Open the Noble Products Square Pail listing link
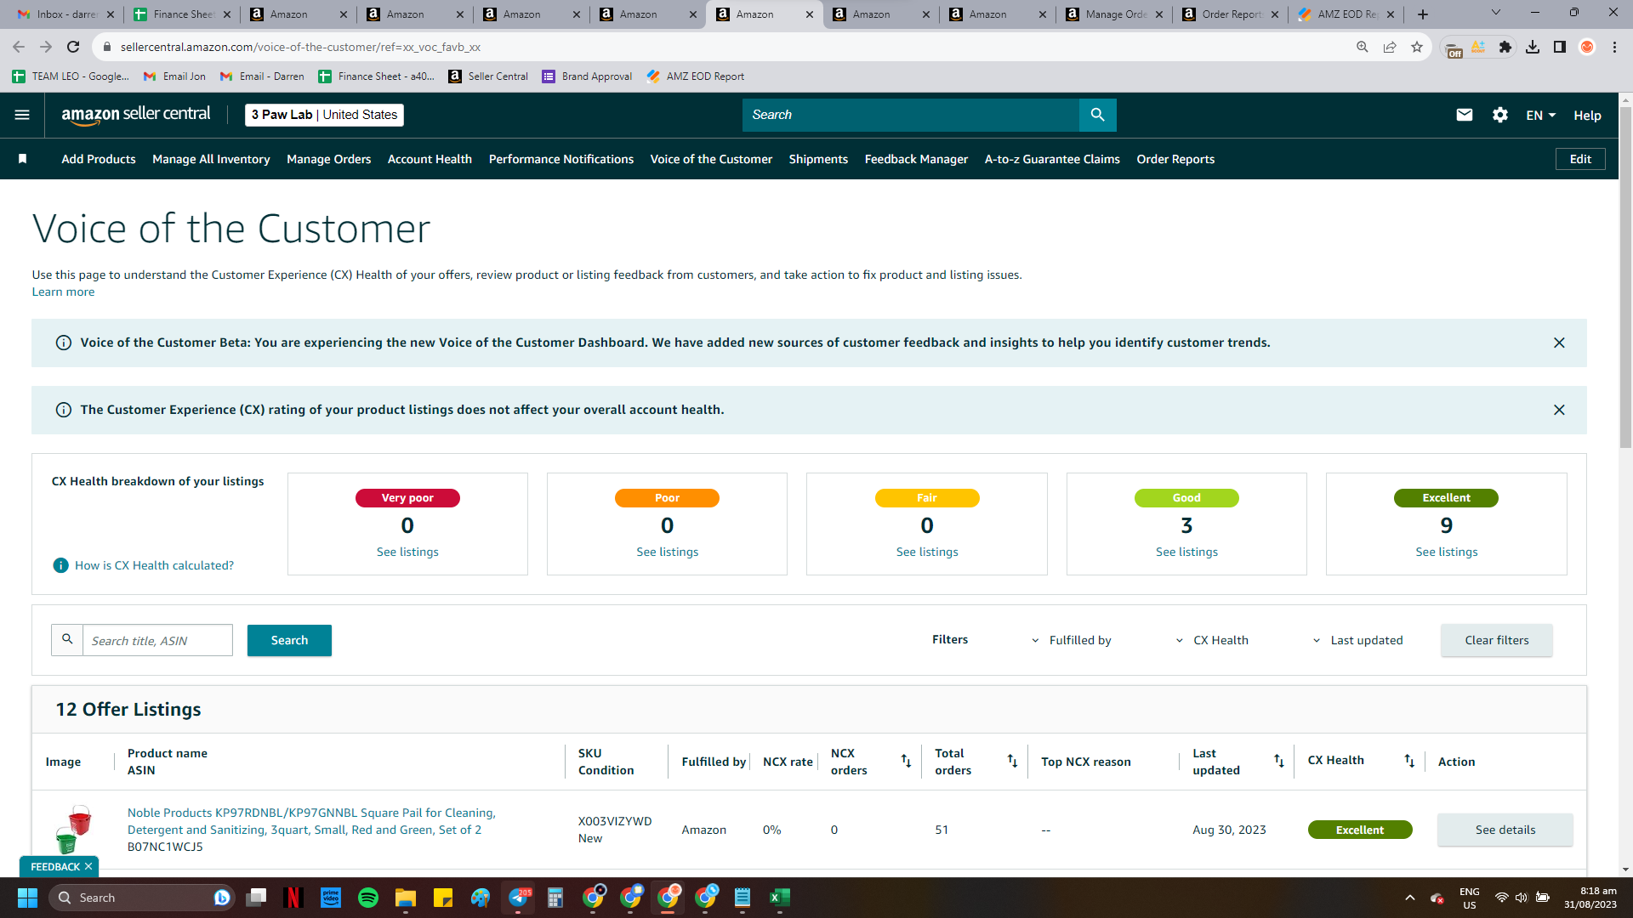Image resolution: width=1633 pixels, height=918 pixels. pyautogui.click(x=311, y=821)
